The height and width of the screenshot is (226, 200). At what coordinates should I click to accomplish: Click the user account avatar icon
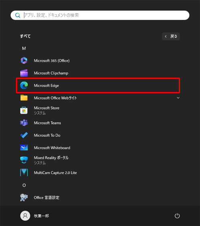pos(25,216)
